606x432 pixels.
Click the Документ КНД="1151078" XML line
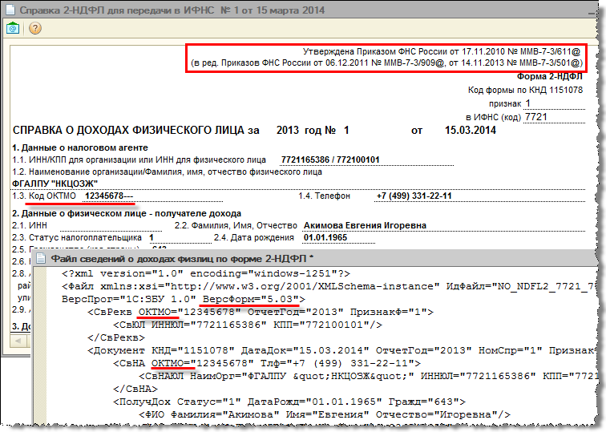(x=341, y=350)
